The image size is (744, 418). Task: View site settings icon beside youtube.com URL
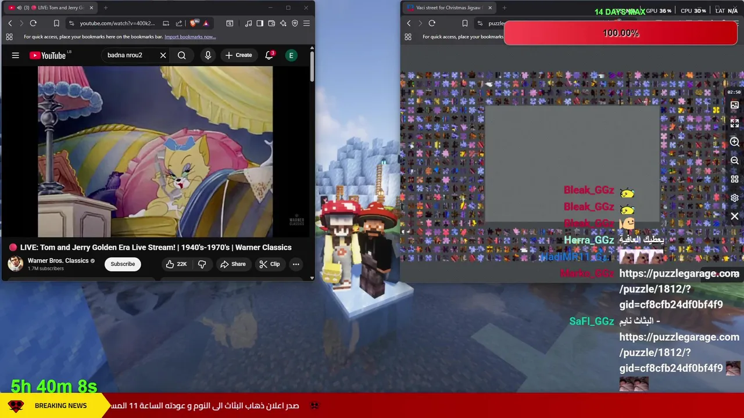click(x=71, y=23)
